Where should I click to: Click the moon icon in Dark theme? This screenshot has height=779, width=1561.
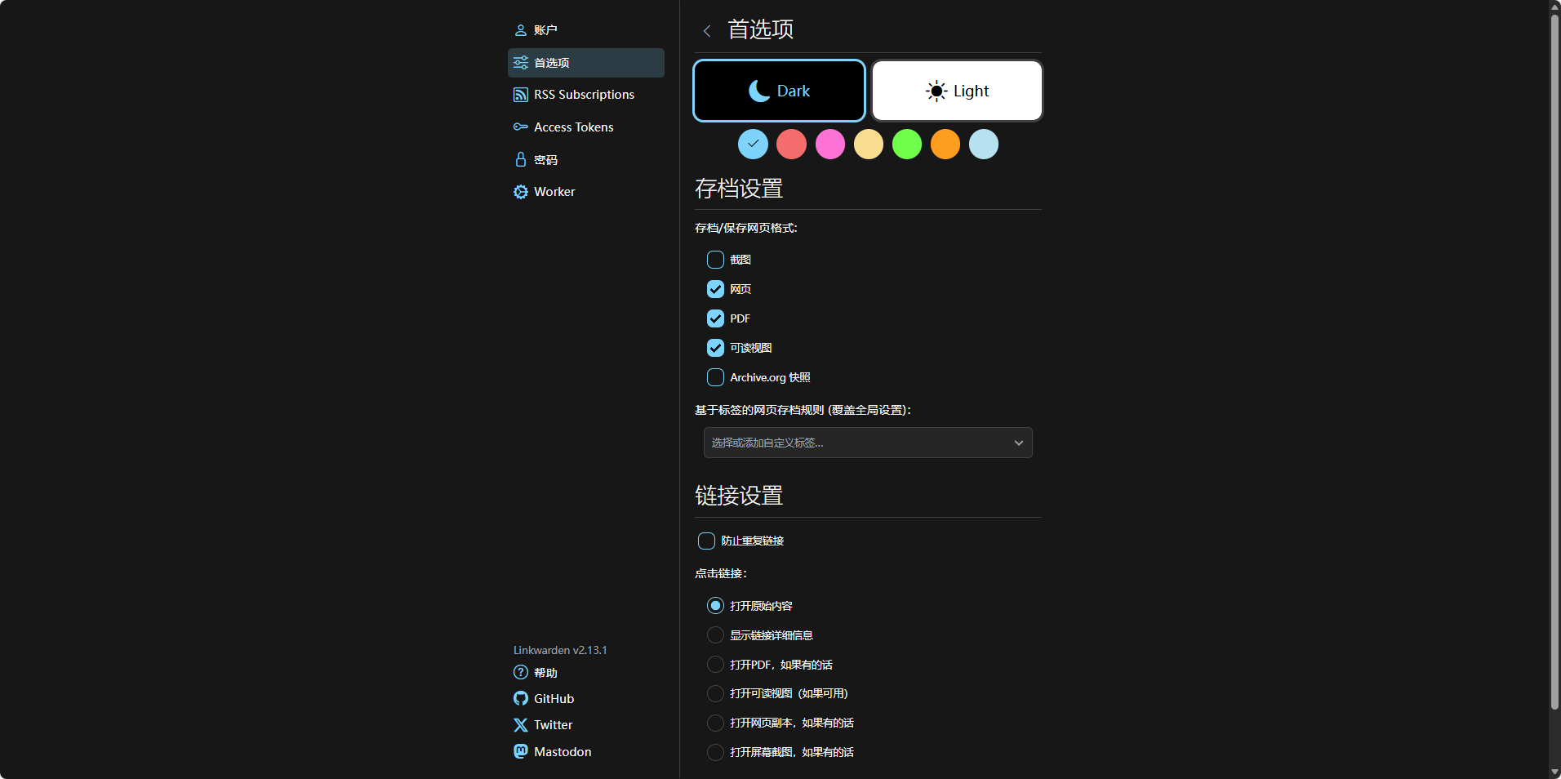click(x=759, y=91)
